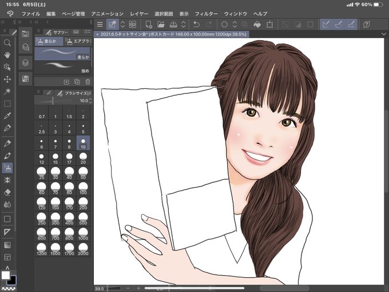Open the Brush Size panel menu
Image resolution: width=389 pixels, height=292 pixels.
tap(38, 92)
